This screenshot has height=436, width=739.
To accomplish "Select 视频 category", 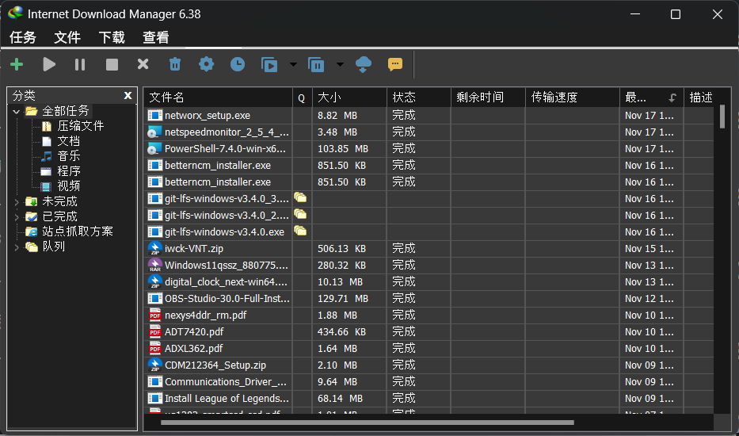I will 69,186.
